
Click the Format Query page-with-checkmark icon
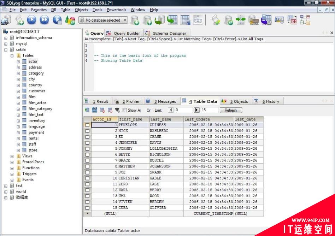[x=216, y=20]
